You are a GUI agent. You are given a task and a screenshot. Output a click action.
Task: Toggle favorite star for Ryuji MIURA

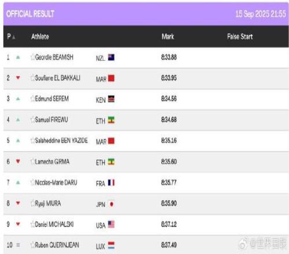click(32, 203)
